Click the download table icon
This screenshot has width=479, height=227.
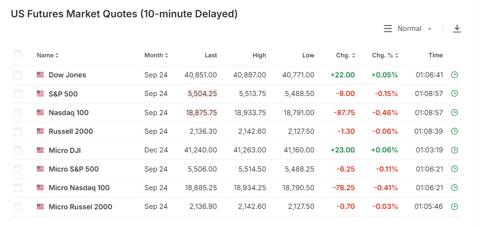click(x=457, y=29)
